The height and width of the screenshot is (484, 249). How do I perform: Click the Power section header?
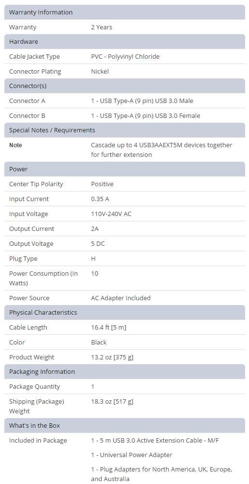pos(124,169)
